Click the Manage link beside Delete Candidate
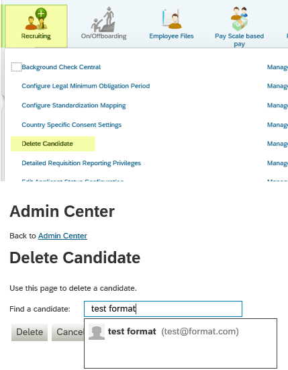 point(277,144)
